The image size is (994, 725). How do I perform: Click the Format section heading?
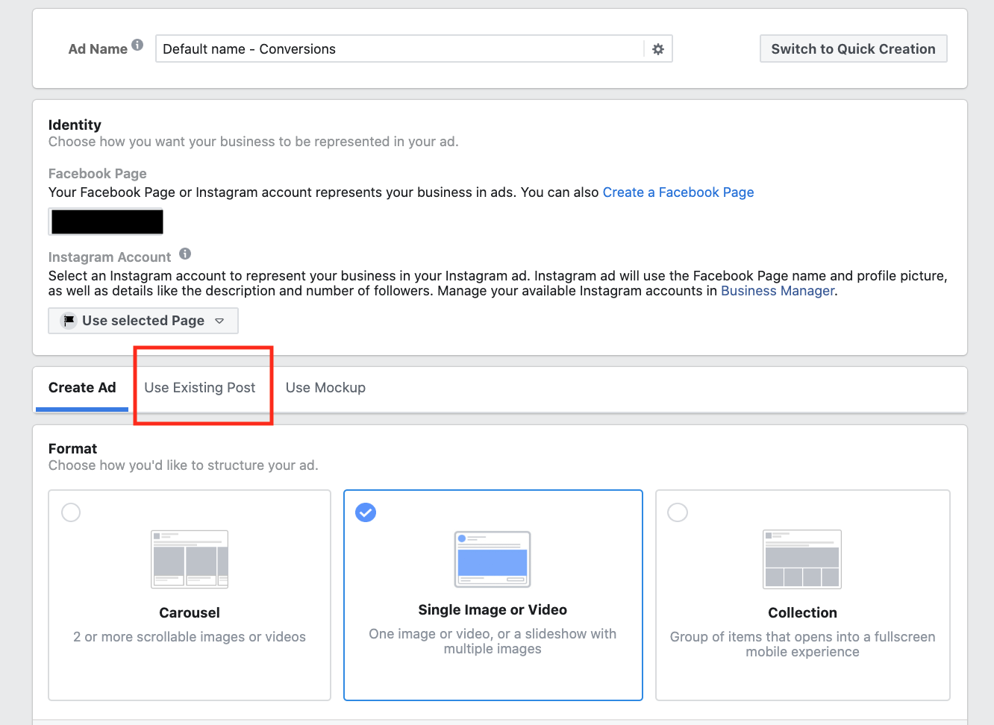coord(72,449)
